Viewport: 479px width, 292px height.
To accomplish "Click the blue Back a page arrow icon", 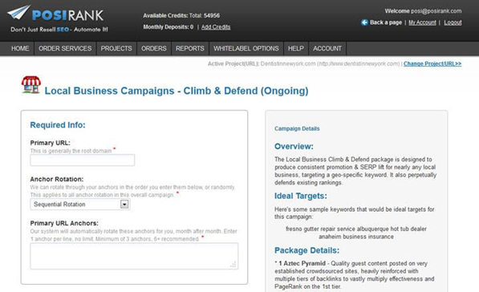I will pos(364,22).
